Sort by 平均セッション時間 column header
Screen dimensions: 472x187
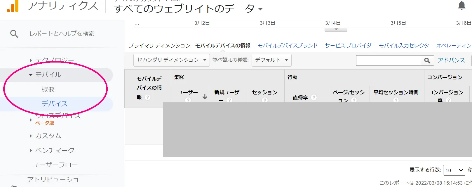coord(396,92)
